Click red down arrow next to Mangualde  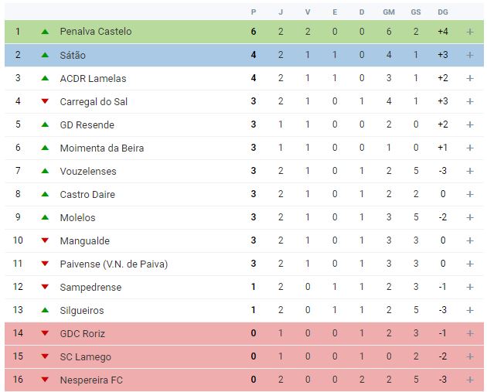pyautogui.click(x=45, y=240)
